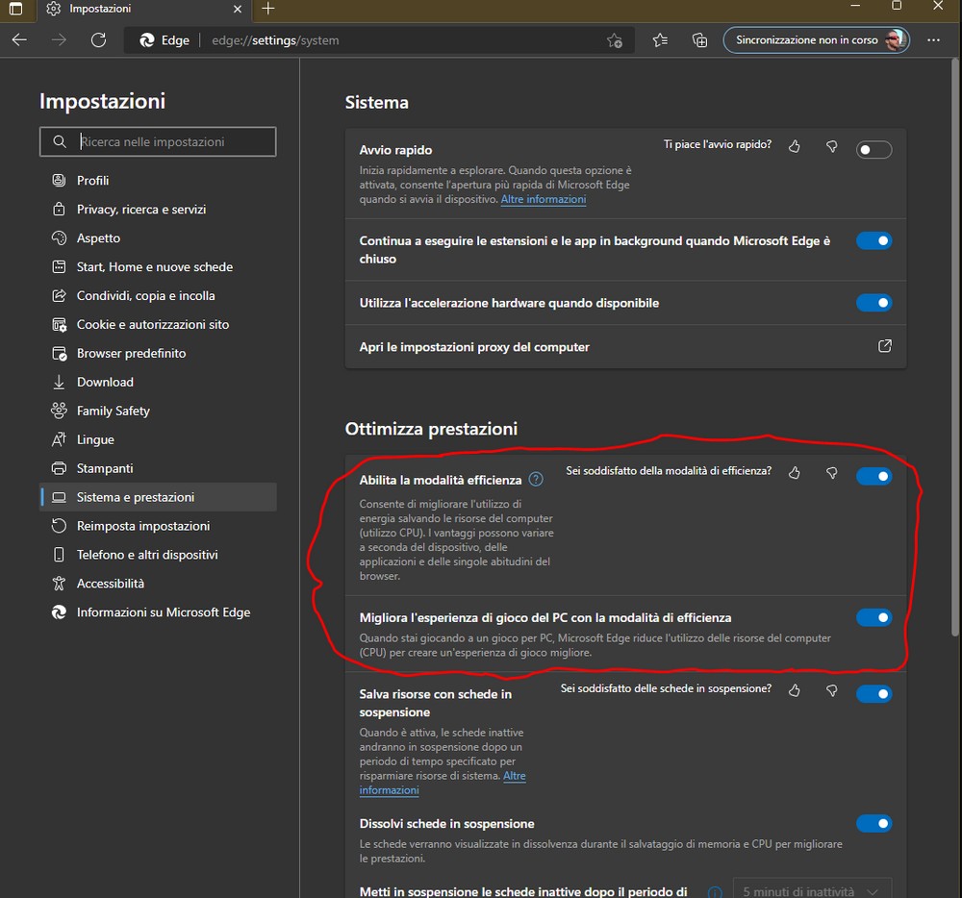Select Cookie e autorizzazioni sito in sidebar

(x=153, y=325)
